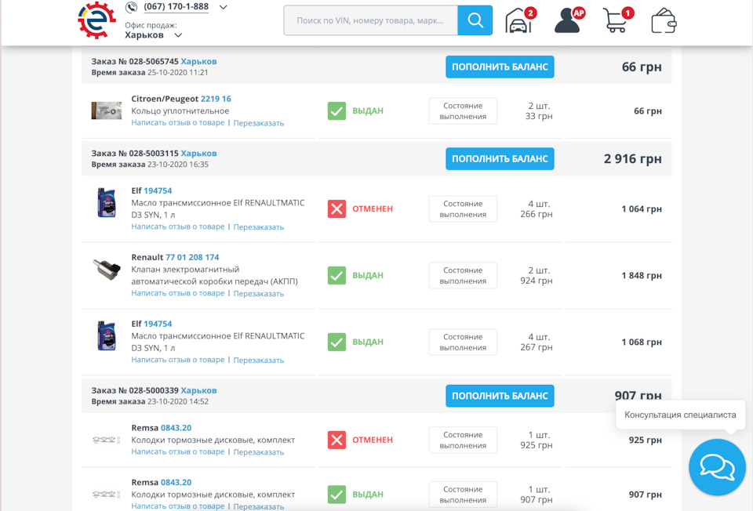The height and width of the screenshot is (511, 753).
Task: Write a review for cancelled Remsa pads
Action: (x=178, y=452)
